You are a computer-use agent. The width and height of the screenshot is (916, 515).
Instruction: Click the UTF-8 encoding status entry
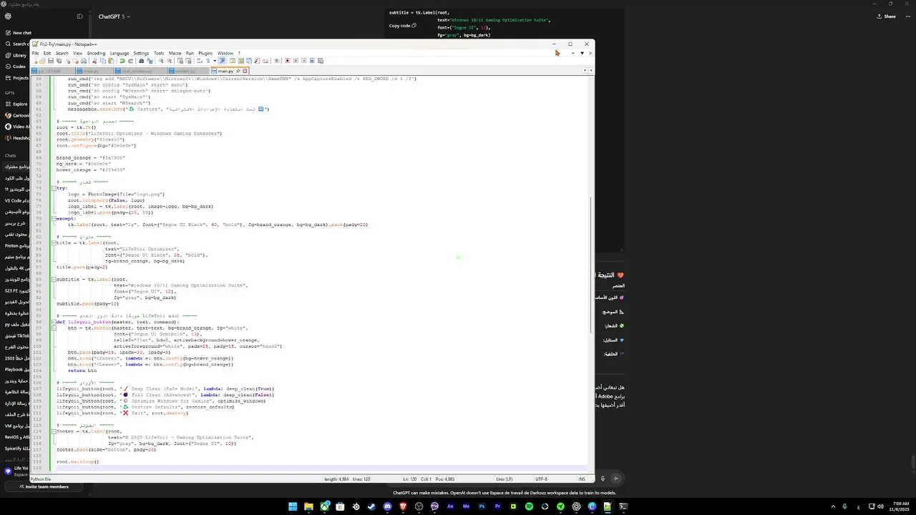(541, 479)
